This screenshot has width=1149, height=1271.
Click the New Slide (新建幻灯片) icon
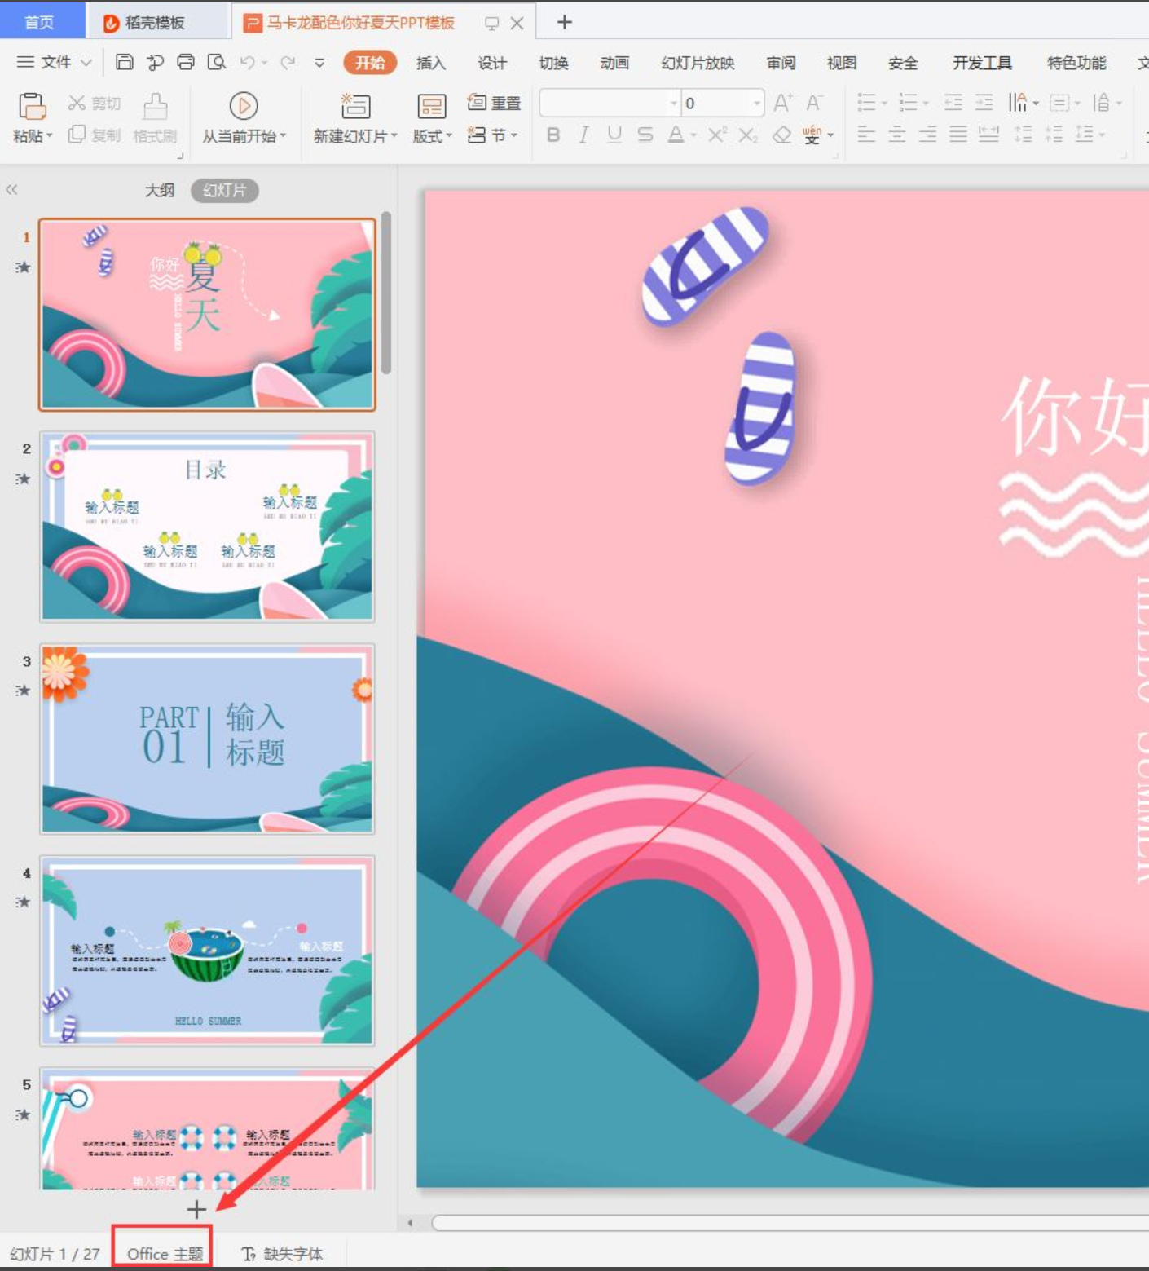[355, 106]
